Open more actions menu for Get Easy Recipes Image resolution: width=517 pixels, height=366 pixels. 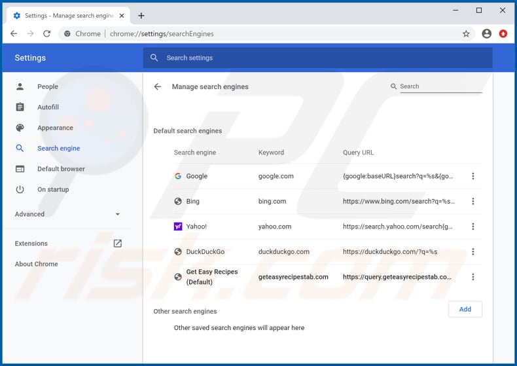click(x=472, y=277)
